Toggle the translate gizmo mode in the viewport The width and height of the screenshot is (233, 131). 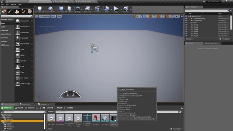(135, 16)
